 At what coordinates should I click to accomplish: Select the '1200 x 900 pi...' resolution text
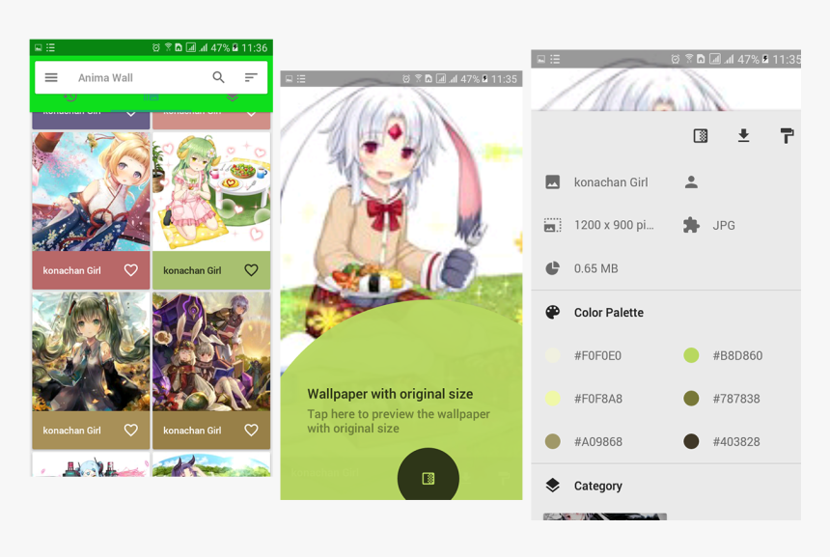[x=614, y=225]
